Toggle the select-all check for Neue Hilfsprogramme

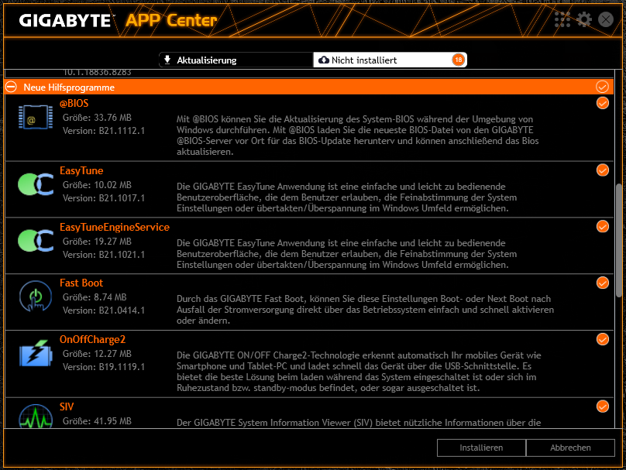pos(602,87)
